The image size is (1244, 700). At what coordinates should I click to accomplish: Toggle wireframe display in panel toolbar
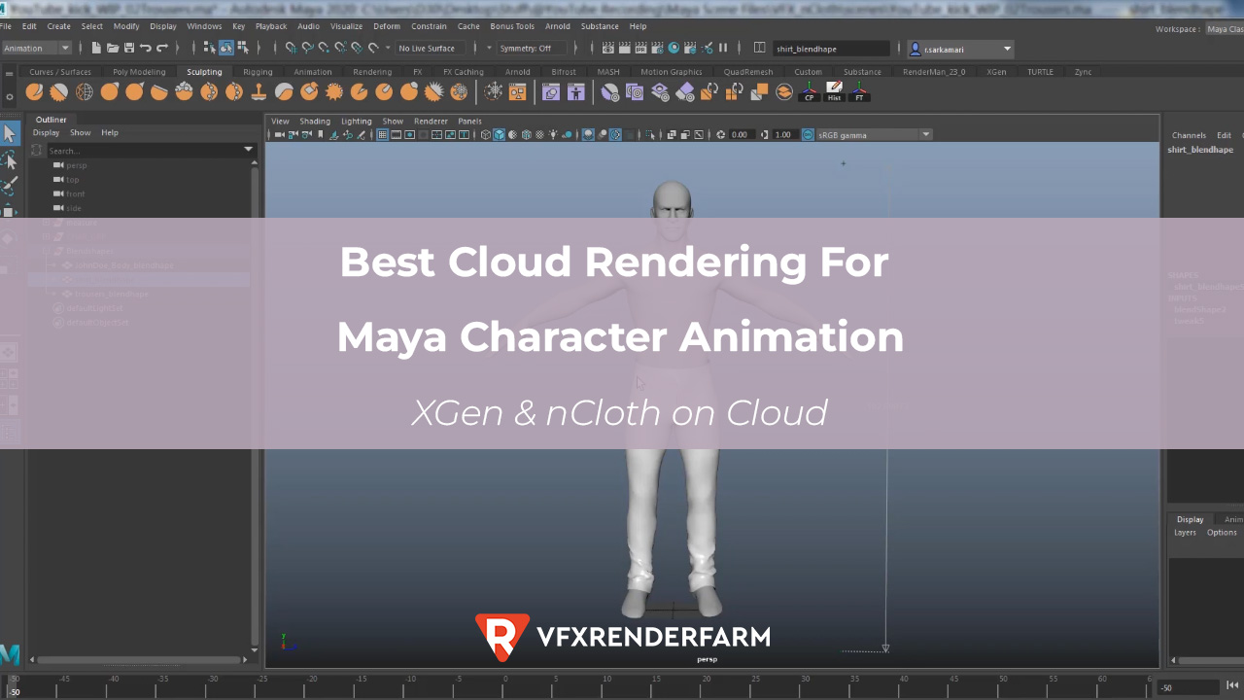point(486,134)
